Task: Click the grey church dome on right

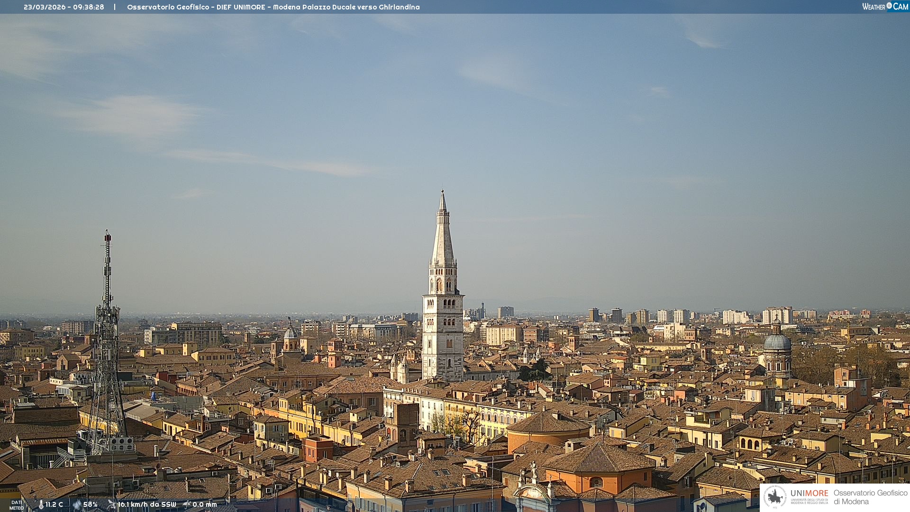Action: coord(777,342)
